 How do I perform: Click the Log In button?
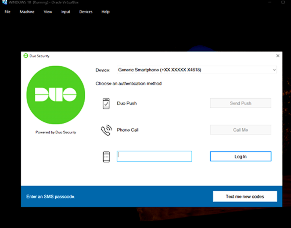coord(241,156)
